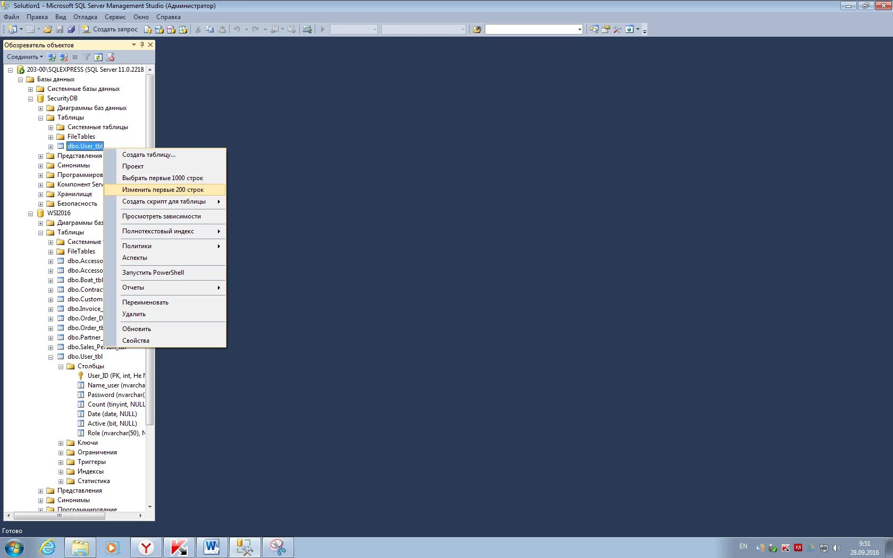
Task: Open Internet Explorer from the taskbar
Action: [47, 547]
